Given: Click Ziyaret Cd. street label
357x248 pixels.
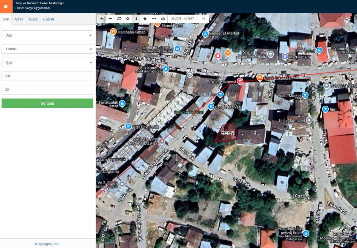Looking at the screenshot, I should [x=337, y=208].
